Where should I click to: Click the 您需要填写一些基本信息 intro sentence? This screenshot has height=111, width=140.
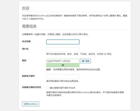click(55, 34)
